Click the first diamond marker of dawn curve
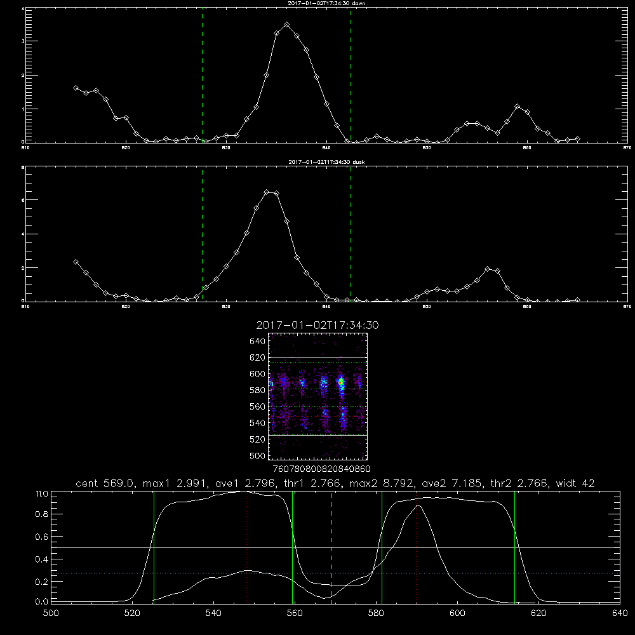 click(x=76, y=88)
